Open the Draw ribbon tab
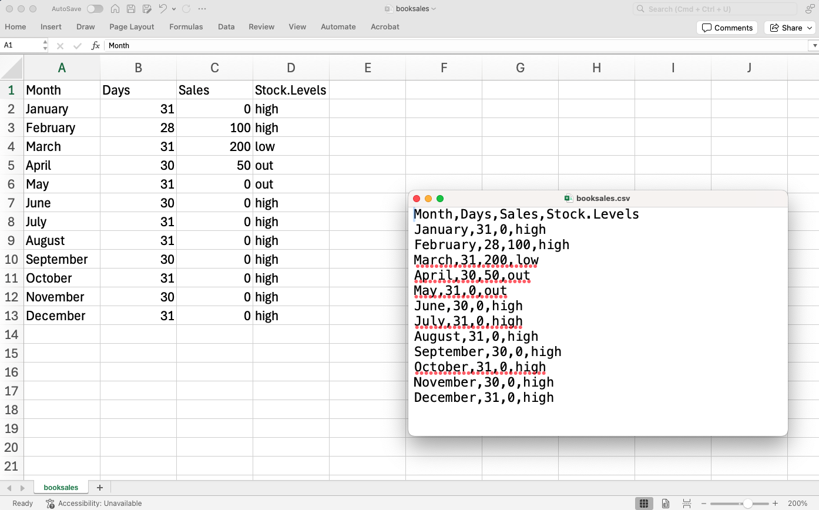This screenshot has width=819, height=510. 86,26
